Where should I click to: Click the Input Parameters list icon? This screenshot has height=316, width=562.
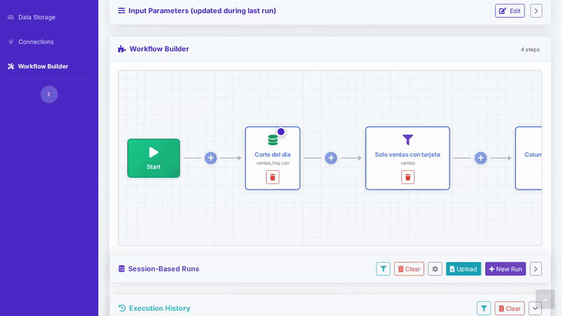pyautogui.click(x=122, y=11)
